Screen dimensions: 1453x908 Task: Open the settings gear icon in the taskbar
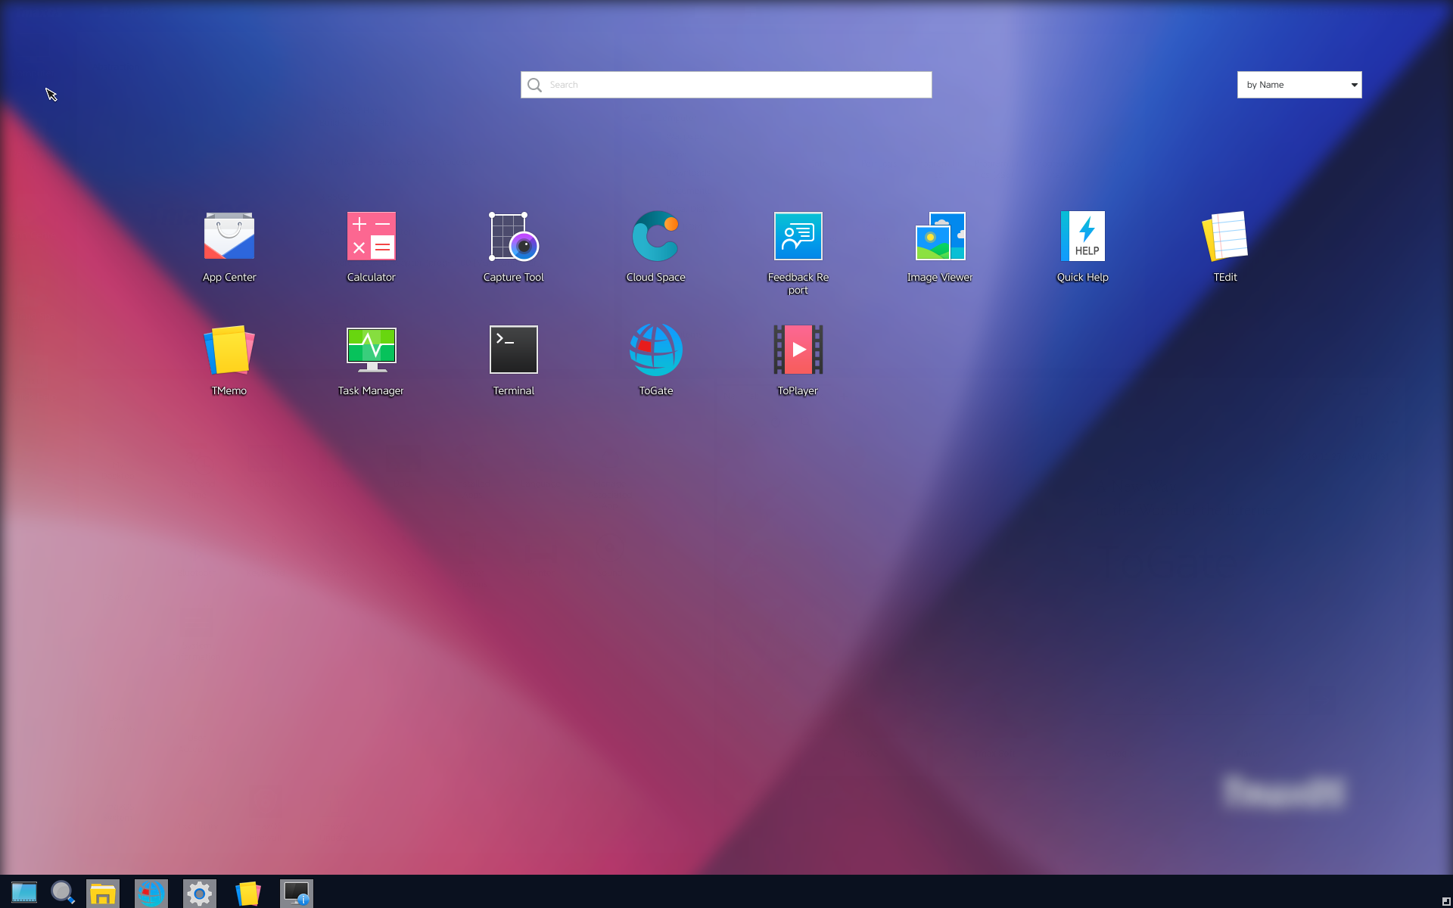[x=200, y=894]
